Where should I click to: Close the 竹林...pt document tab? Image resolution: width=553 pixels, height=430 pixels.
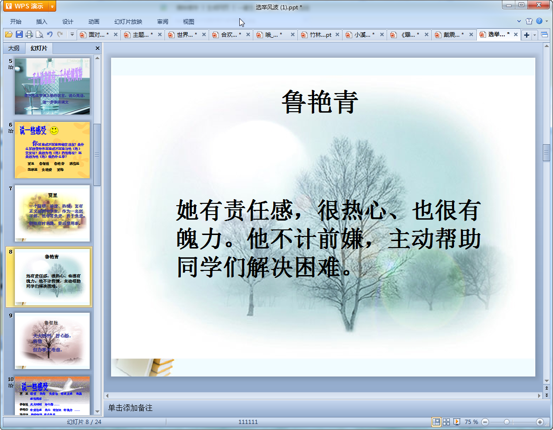coord(337,34)
